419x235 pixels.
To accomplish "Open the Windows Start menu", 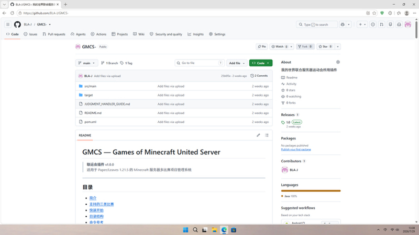I will (185, 230).
